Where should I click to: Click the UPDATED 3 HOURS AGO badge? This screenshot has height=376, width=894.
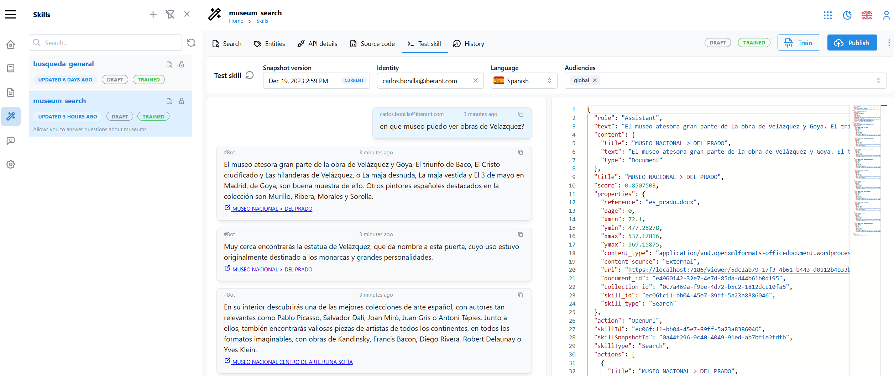(68, 117)
